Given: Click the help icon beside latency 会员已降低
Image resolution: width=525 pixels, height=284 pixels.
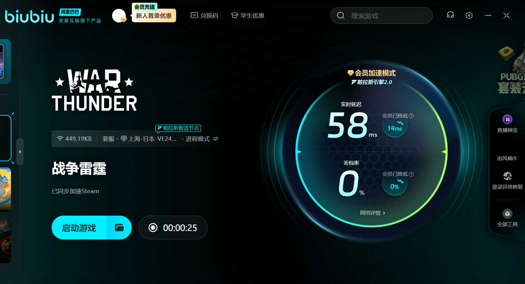Looking at the screenshot, I should point(411,116).
